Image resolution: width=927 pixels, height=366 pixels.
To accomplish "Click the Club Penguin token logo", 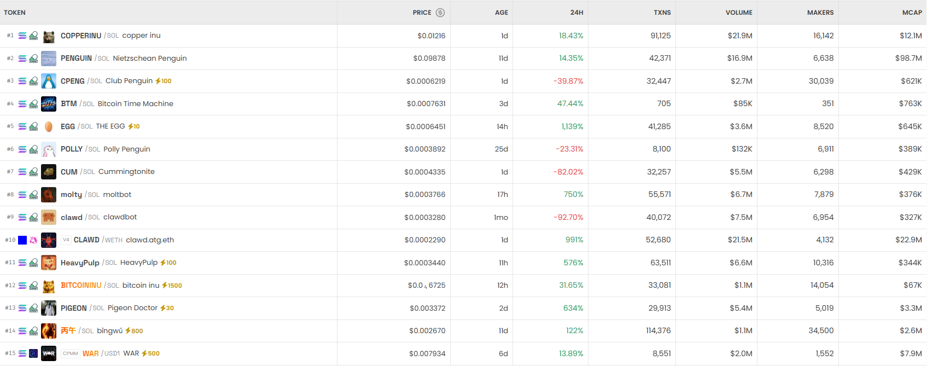I will coord(49,81).
